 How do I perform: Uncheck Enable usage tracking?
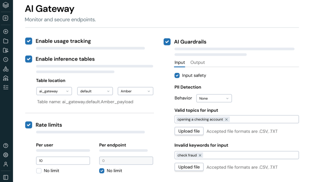29,41
